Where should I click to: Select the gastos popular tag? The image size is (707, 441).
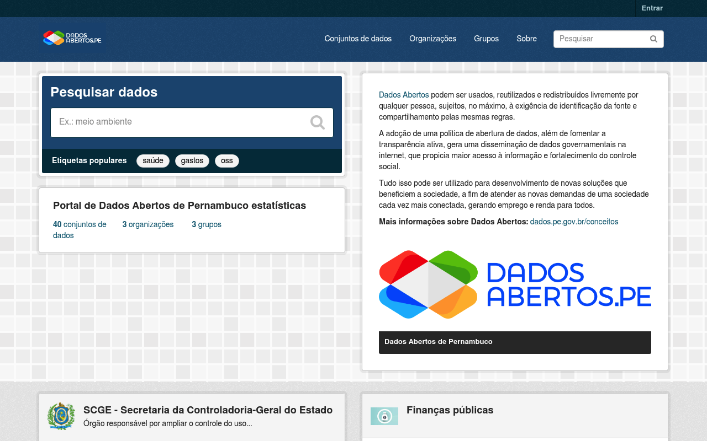[x=192, y=161]
